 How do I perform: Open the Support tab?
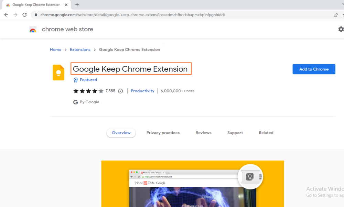tap(235, 133)
